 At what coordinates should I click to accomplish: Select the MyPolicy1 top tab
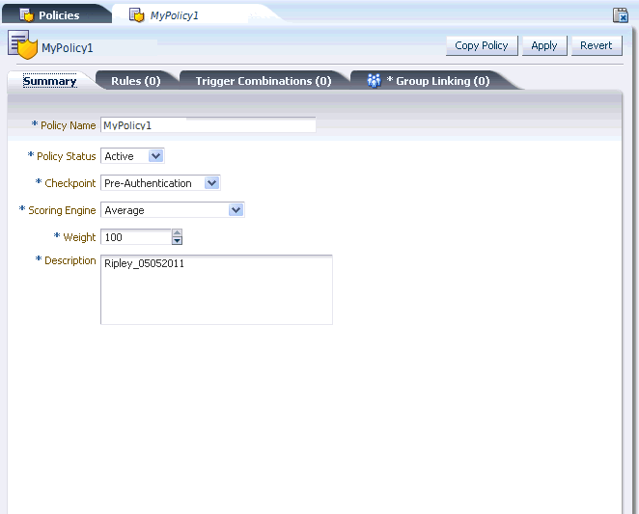click(x=174, y=15)
